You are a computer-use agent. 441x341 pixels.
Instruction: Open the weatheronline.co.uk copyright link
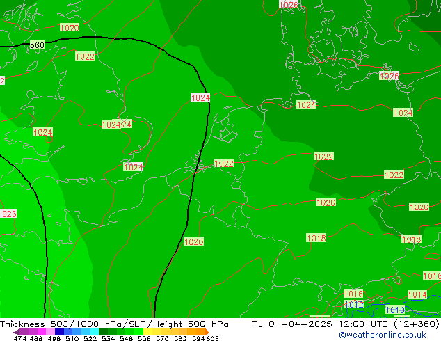(382, 335)
